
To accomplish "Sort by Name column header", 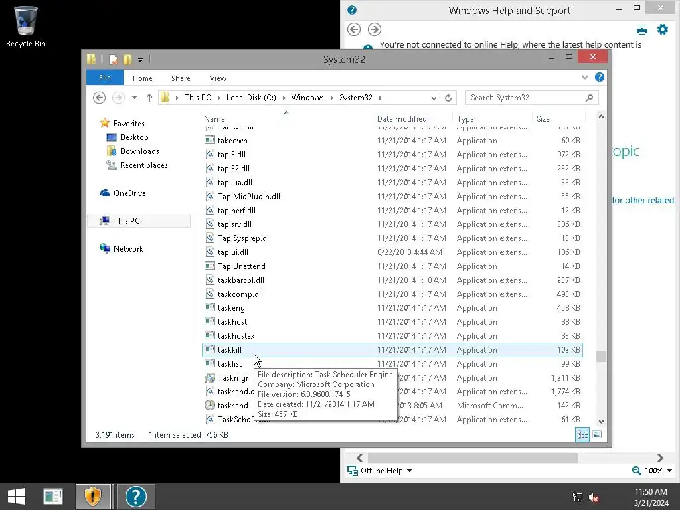I will 286,118.
